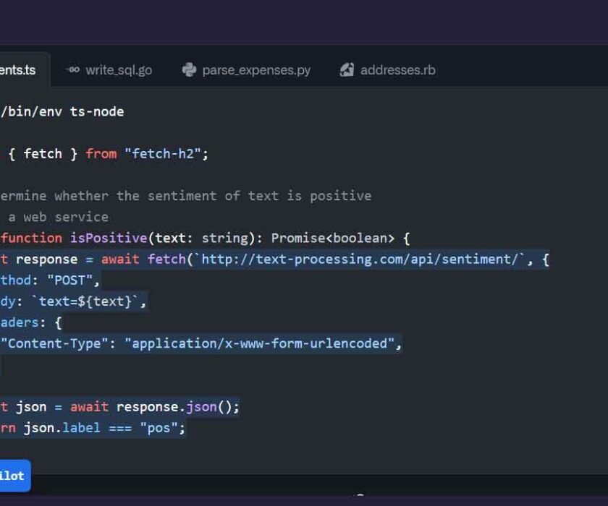Open the parse_expenses.py tab
The width and height of the screenshot is (608, 506).
(247, 70)
